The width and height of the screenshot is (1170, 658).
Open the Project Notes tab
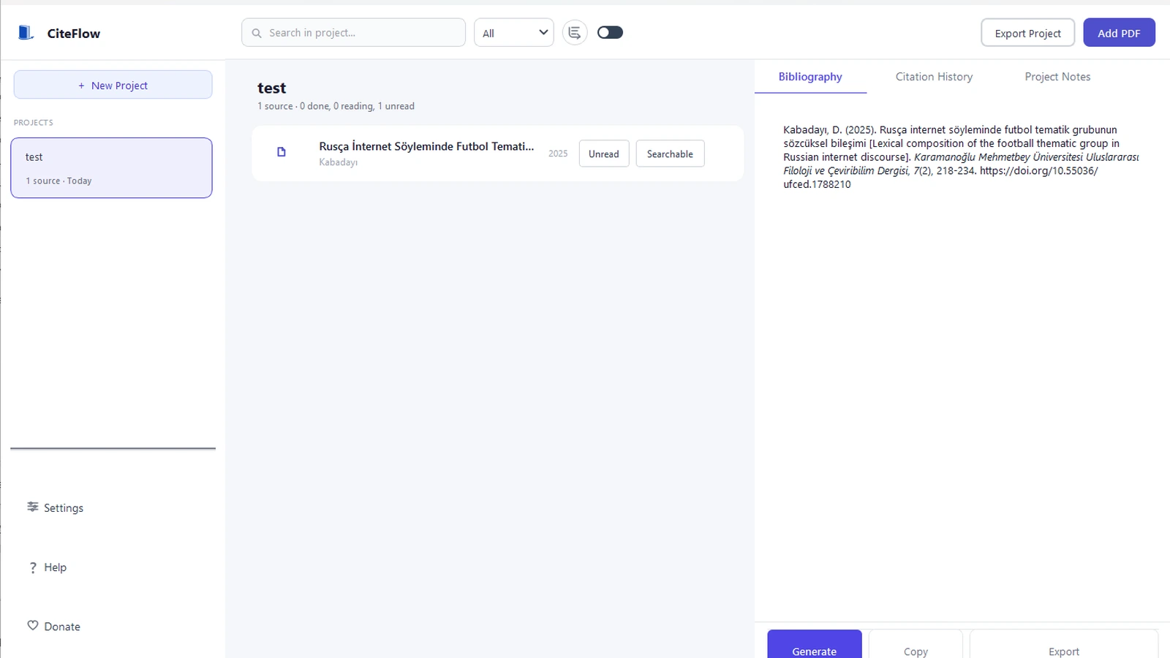[1057, 77]
